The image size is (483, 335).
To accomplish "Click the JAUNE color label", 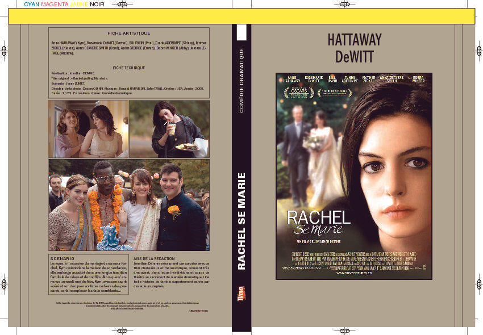I will 79,5.
